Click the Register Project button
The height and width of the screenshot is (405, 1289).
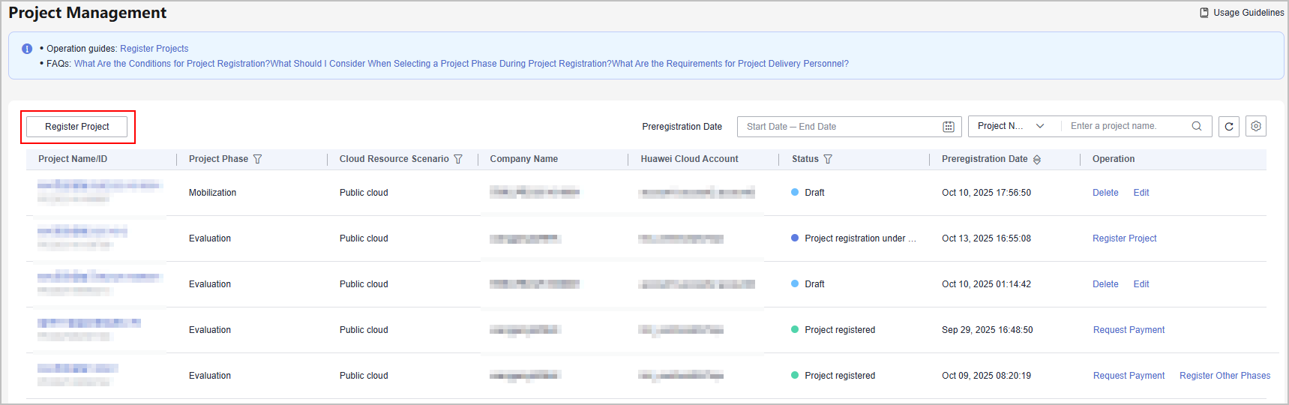pyautogui.click(x=77, y=127)
